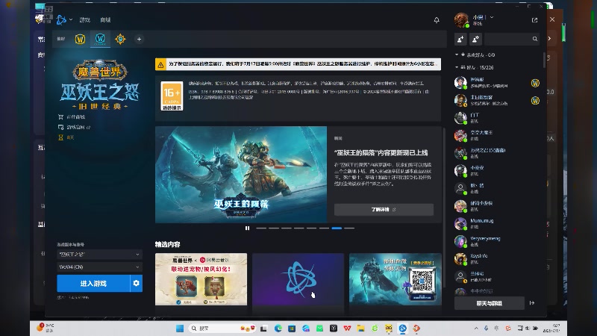Open WPS Office from the taskbar
This screenshot has width=597, height=336.
347,329
